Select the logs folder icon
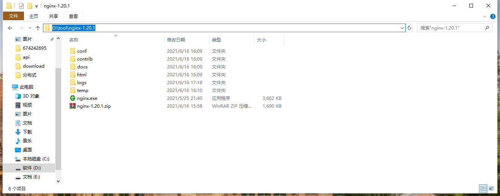Screen dimensions: 500x196 (73, 82)
